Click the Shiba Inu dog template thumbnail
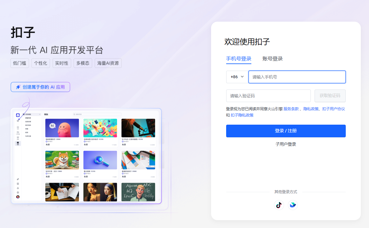 click(62, 160)
